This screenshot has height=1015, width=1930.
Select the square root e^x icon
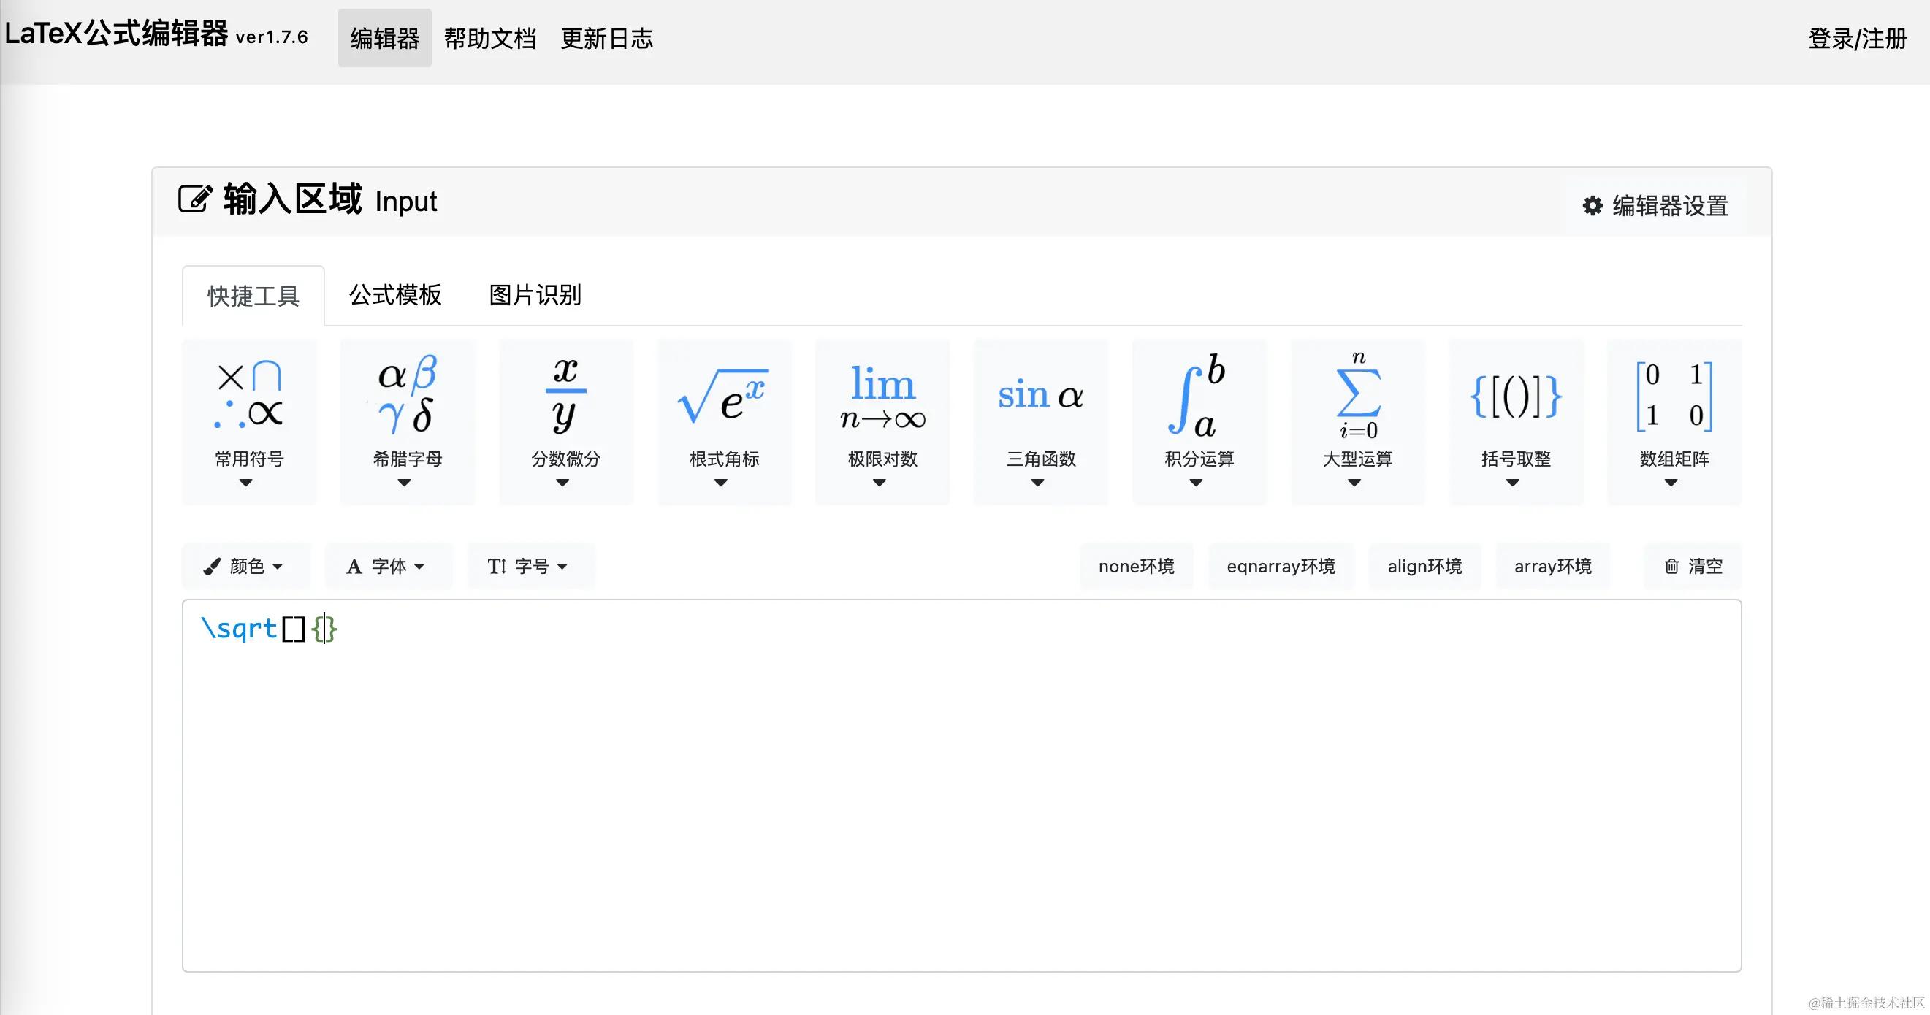pos(723,397)
